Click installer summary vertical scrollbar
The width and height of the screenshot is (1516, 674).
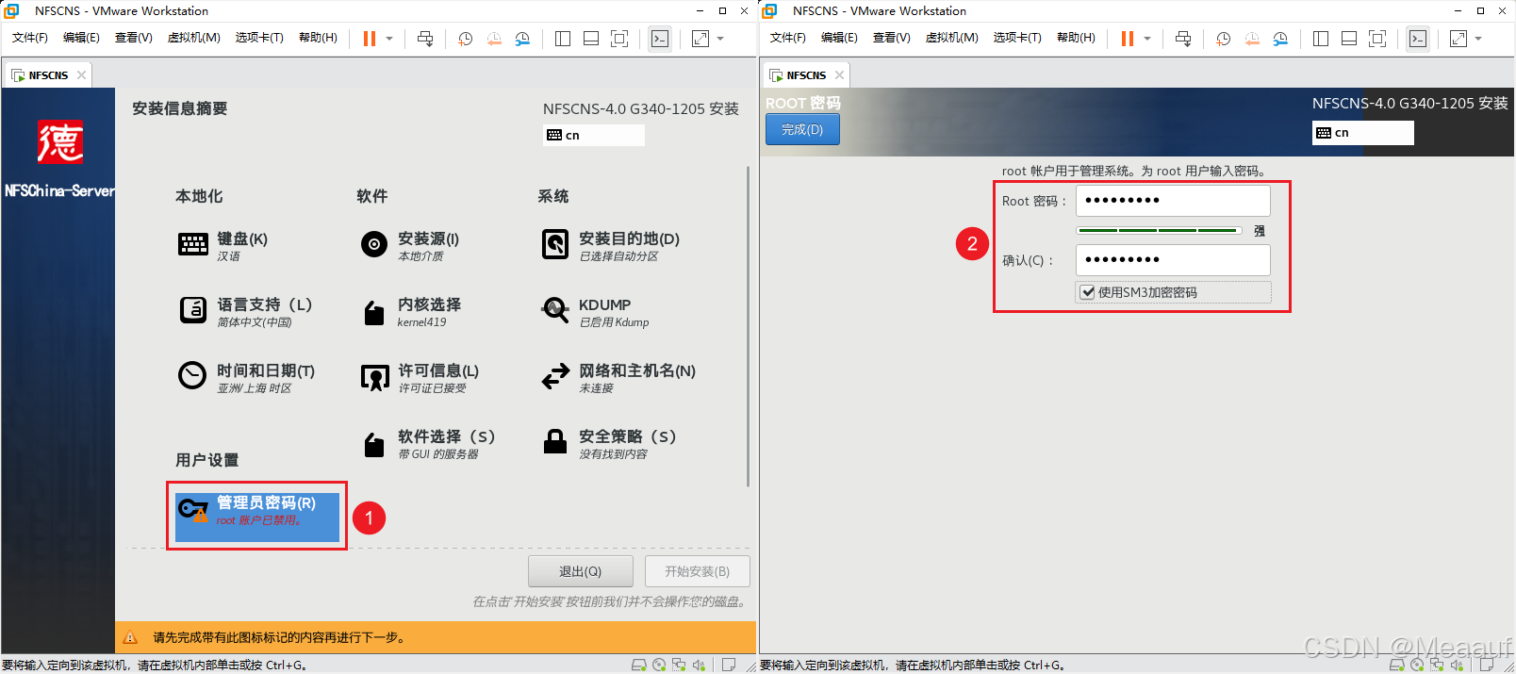pos(748,326)
